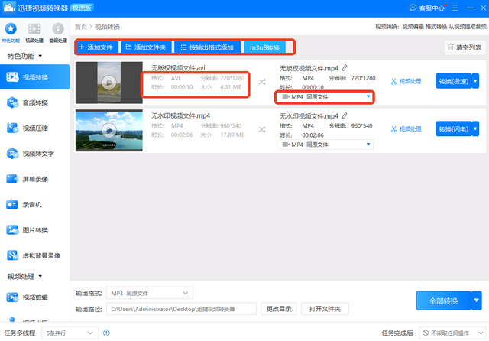The height and width of the screenshot is (341, 489).
Task: Click the info icon beside 任务多线程
Action: click(106, 333)
